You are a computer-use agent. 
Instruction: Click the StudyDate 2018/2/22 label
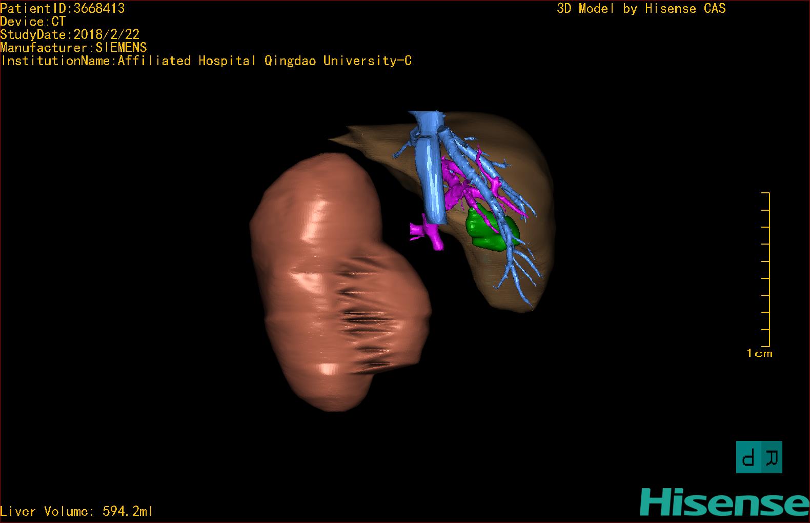coord(70,34)
